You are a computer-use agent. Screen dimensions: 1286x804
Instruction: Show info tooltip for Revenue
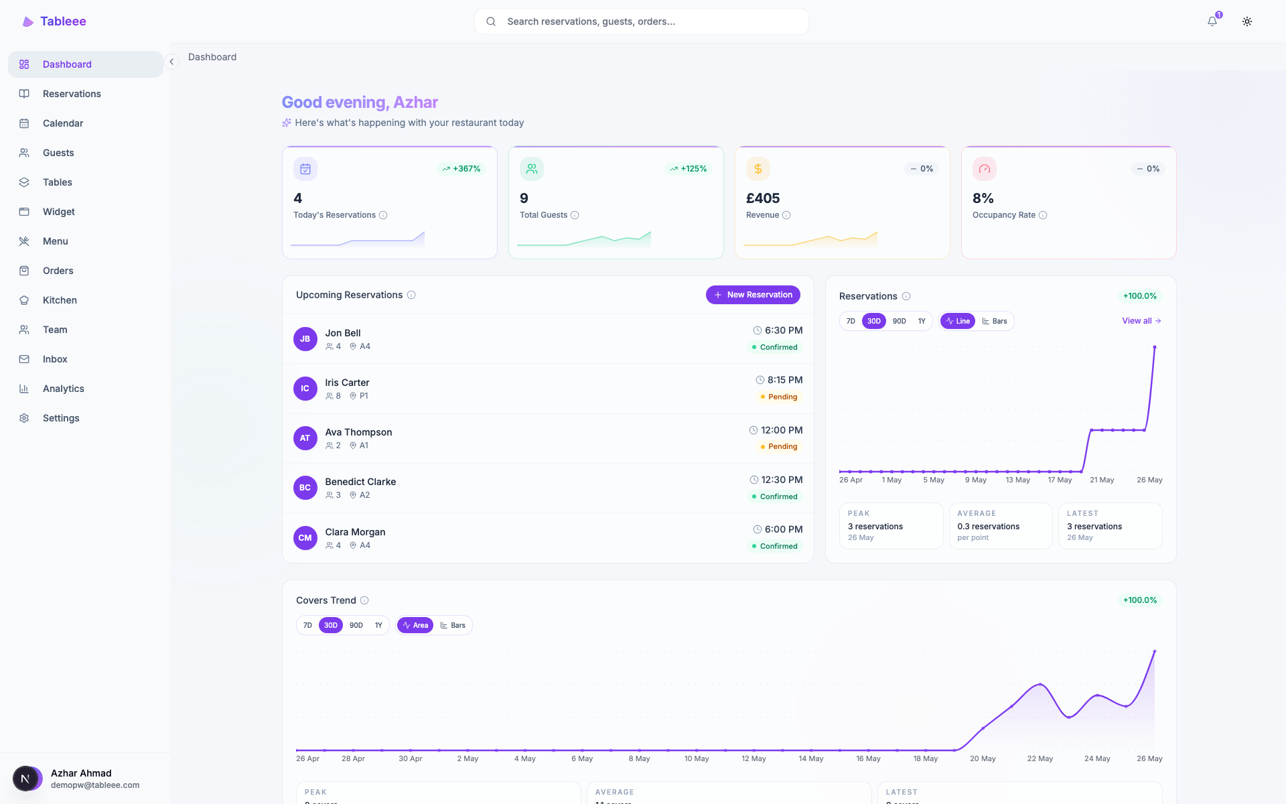pos(786,215)
